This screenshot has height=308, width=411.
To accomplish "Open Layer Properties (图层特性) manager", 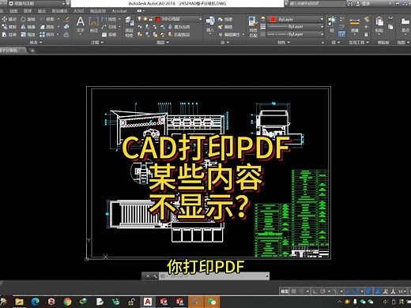I will tap(129, 26).
